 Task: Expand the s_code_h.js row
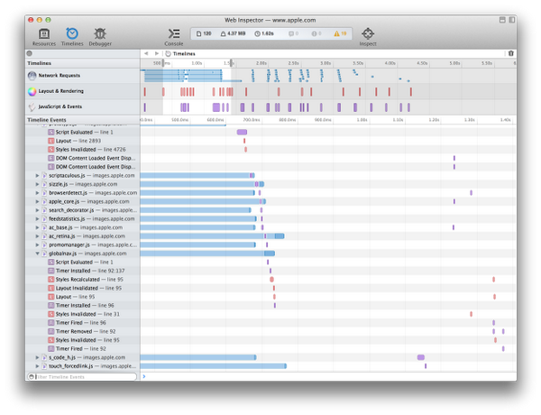[x=37, y=357]
